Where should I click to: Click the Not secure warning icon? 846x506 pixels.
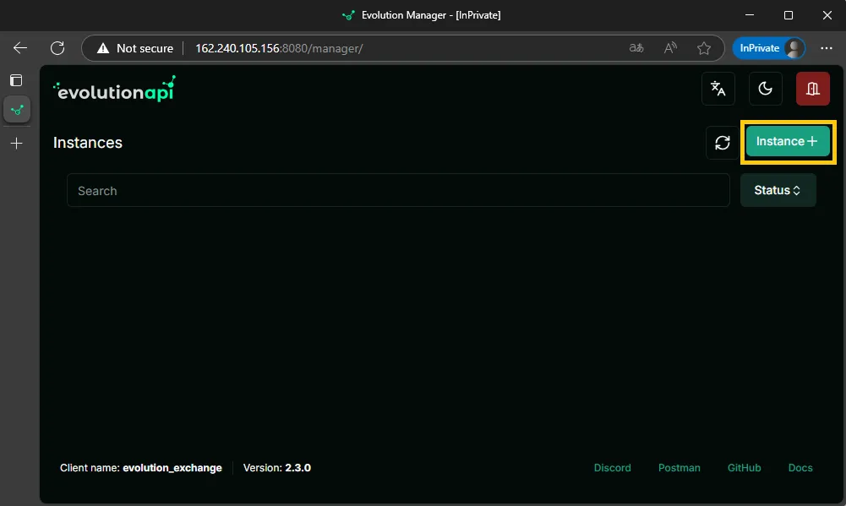[x=102, y=48]
